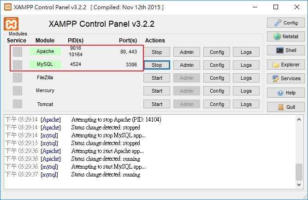Stop the Apache module
The image size is (308, 200).
157,52
